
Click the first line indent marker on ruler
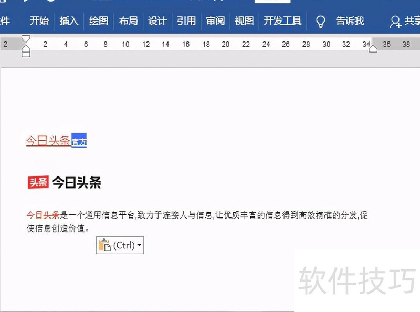pyautogui.click(x=26, y=39)
